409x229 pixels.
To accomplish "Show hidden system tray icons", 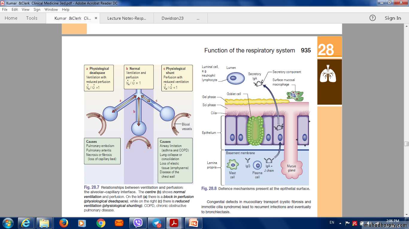I will [340, 223].
